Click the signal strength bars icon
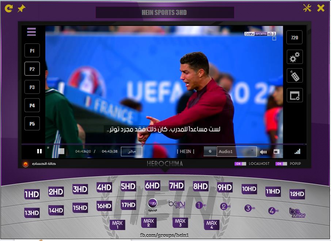Viewport: 331px width, 241px height. point(297,151)
